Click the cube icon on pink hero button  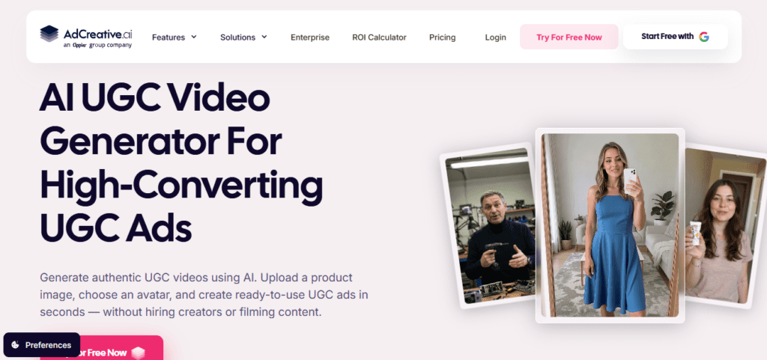tap(139, 353)
